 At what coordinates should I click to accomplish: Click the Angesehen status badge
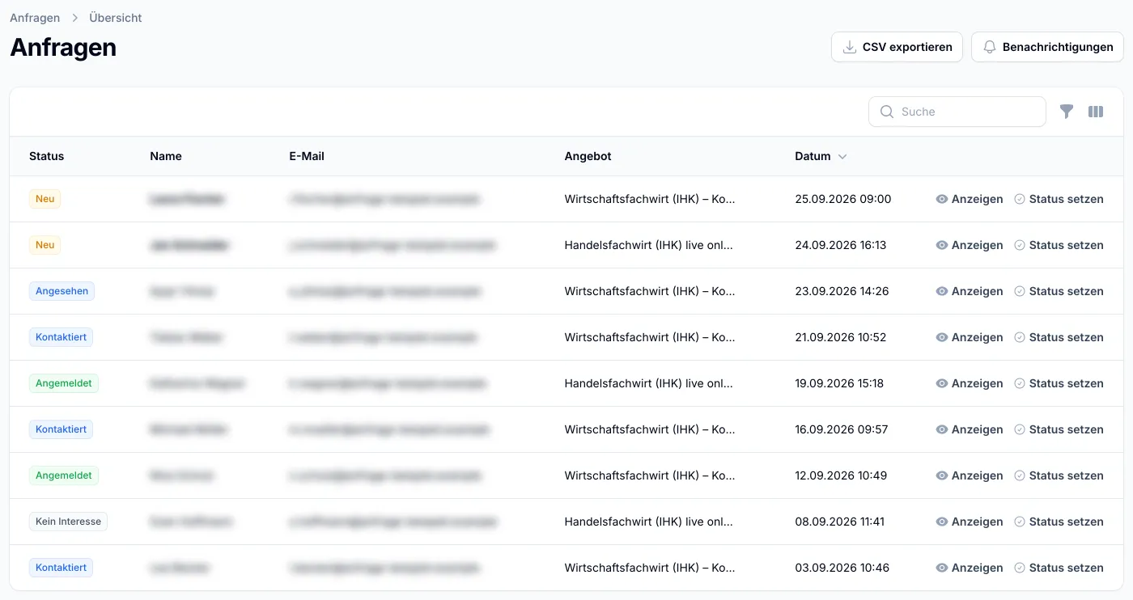click(x=62, y=291)
